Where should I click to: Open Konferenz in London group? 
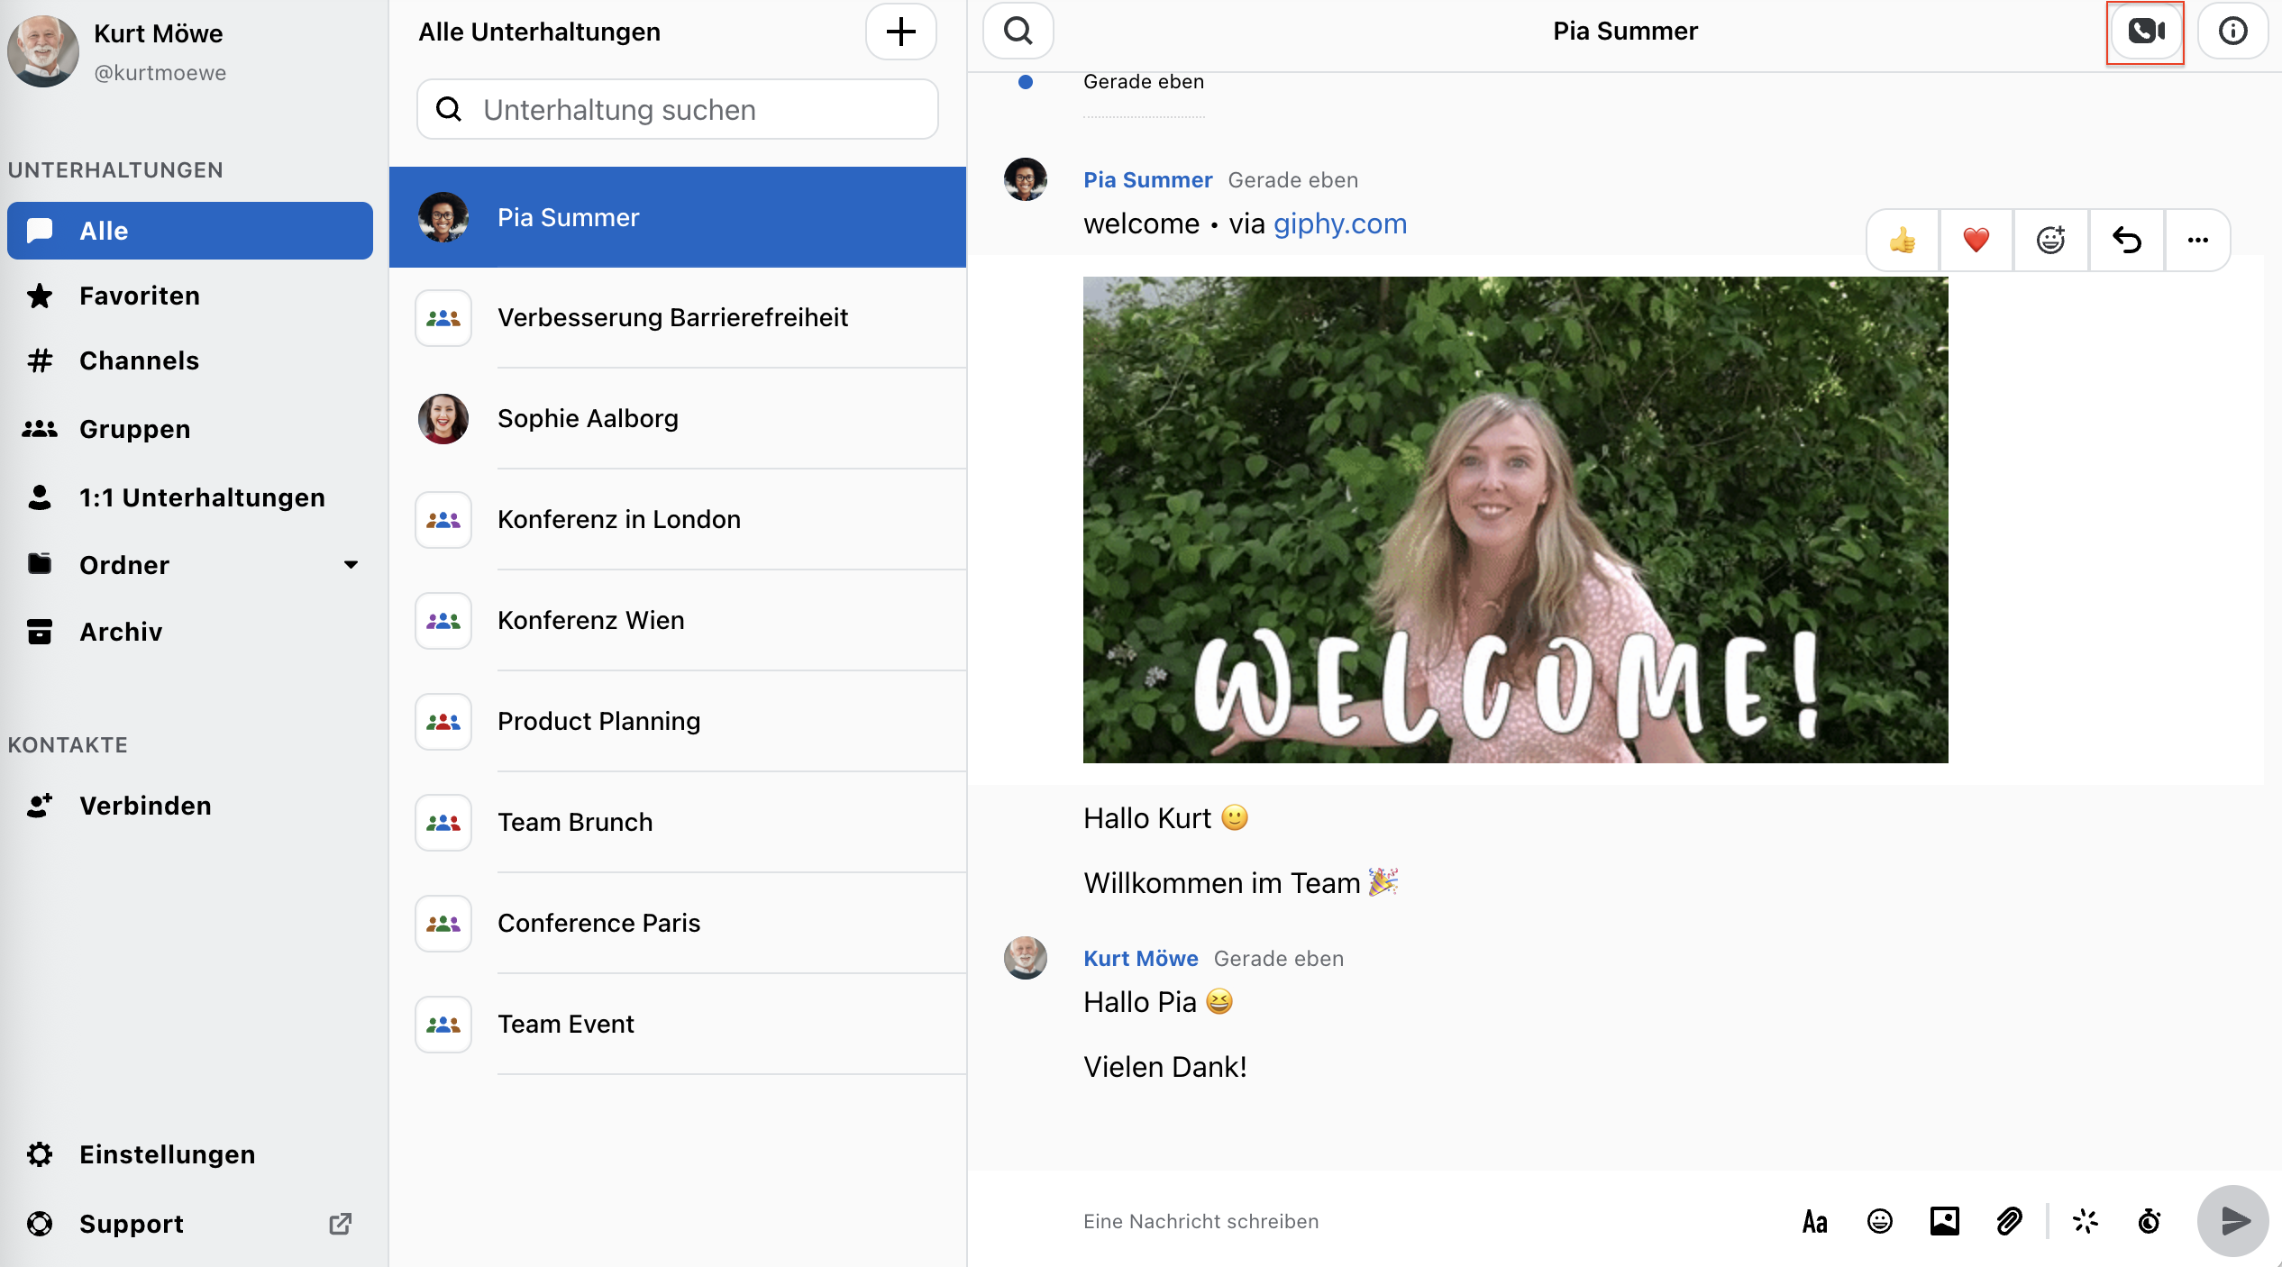(x=678, y=519)
